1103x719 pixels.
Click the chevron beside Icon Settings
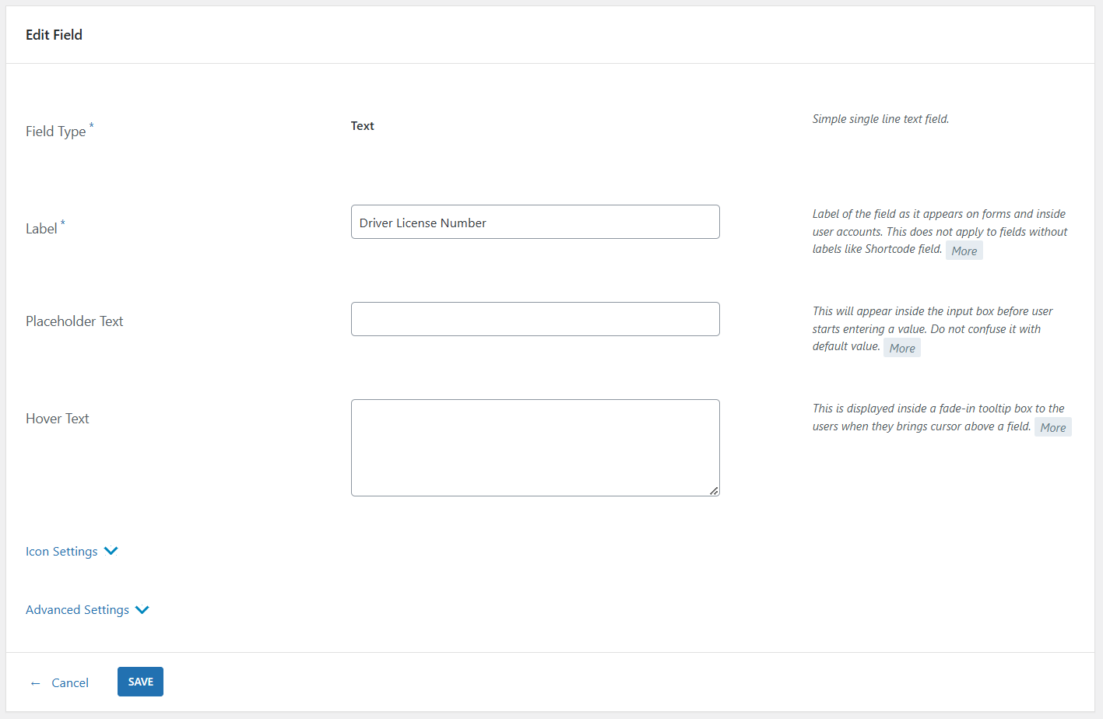[x=111, y=551]
